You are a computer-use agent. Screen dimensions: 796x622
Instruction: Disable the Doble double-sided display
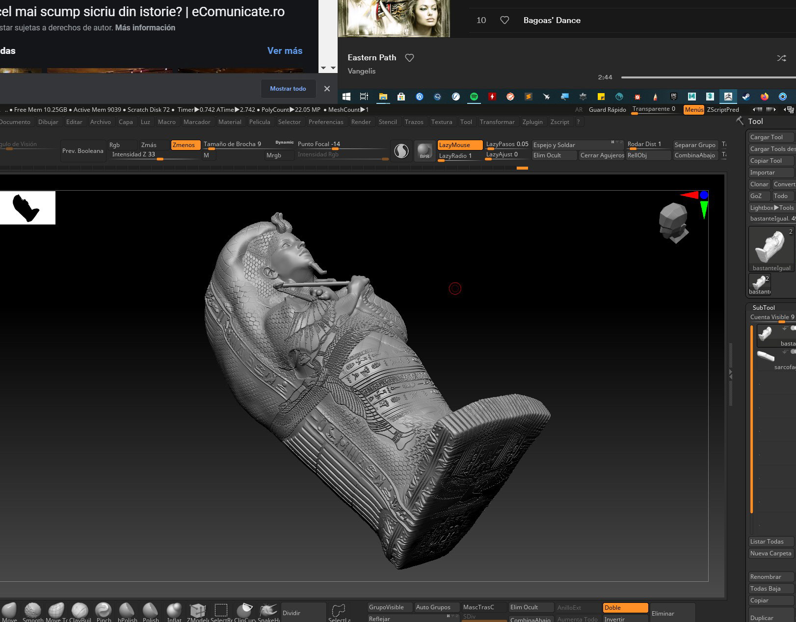click(625, 608)
